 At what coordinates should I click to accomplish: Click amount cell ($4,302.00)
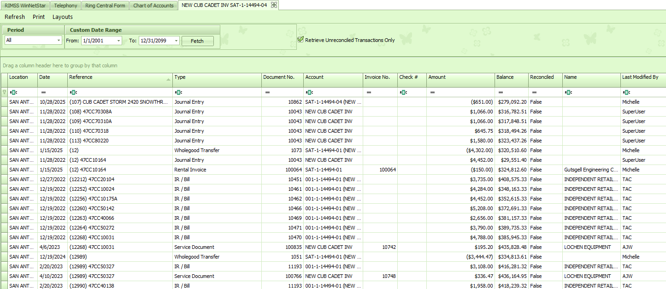point(461,150)
